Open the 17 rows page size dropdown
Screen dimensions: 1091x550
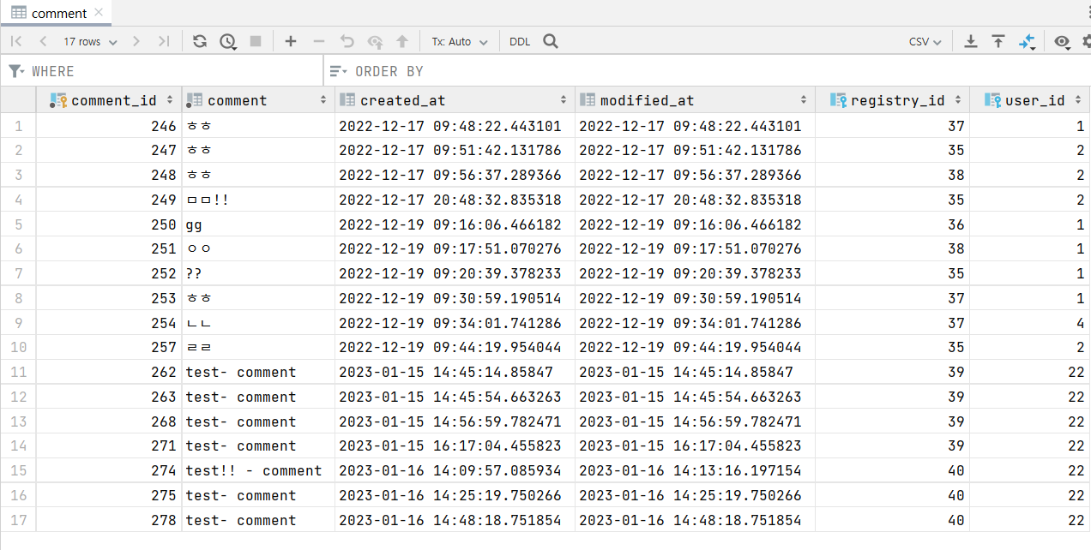(90, 41)
